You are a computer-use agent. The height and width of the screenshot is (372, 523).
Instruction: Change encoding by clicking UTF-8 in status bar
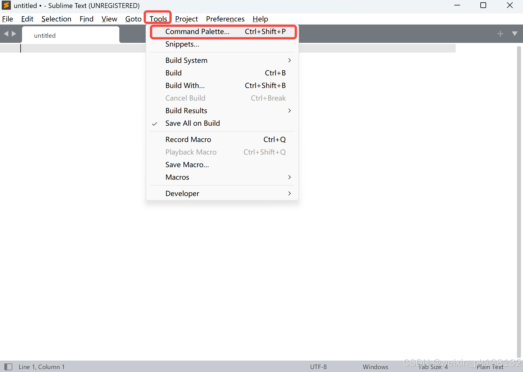click(x=318, y=367)
